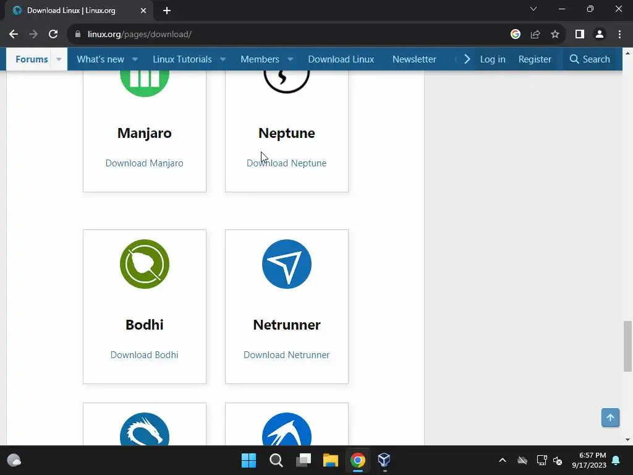This screenshot has height=475, width=633.
Task: Click the Download Netrunner link
Action: (x=287, y=355)
